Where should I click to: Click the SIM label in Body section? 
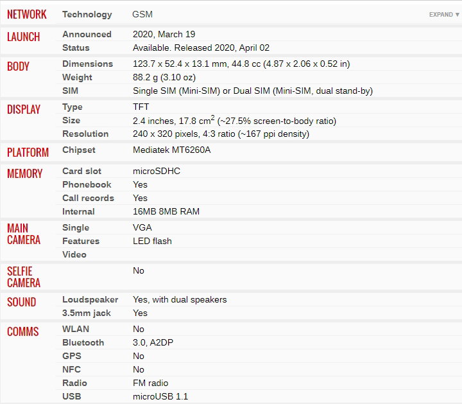[70, 91]
